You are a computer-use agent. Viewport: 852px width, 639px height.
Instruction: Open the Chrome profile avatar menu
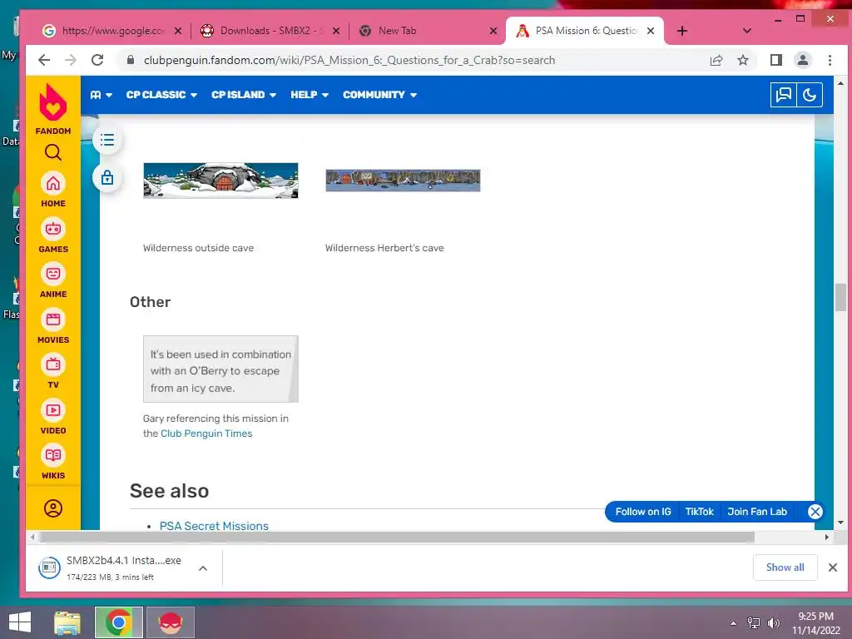pos(803,60)
